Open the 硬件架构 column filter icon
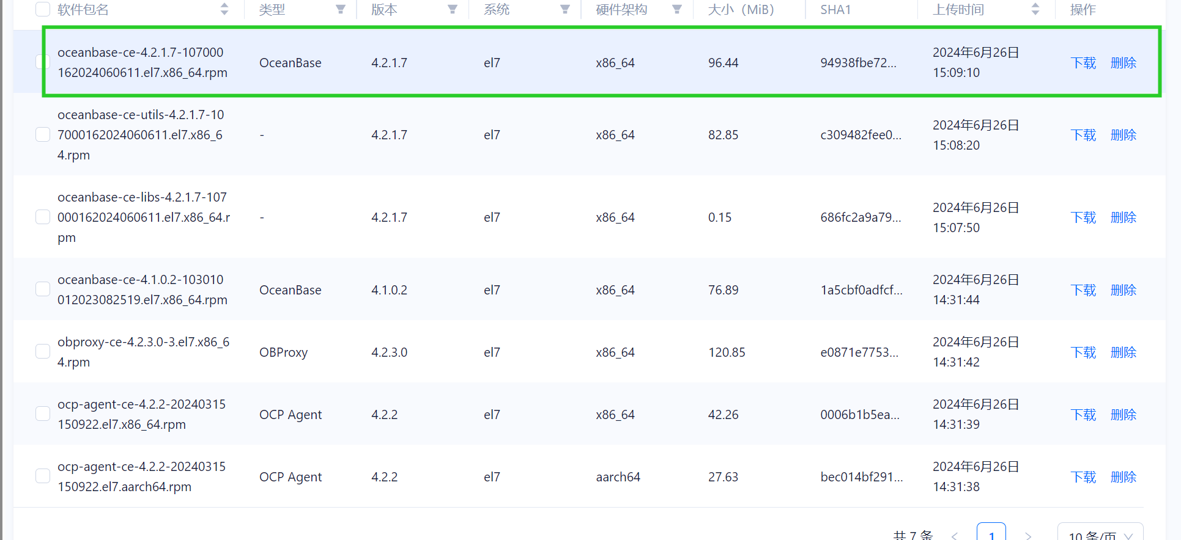This screenshot has height=540, width=1181. (x=677, y=9)
